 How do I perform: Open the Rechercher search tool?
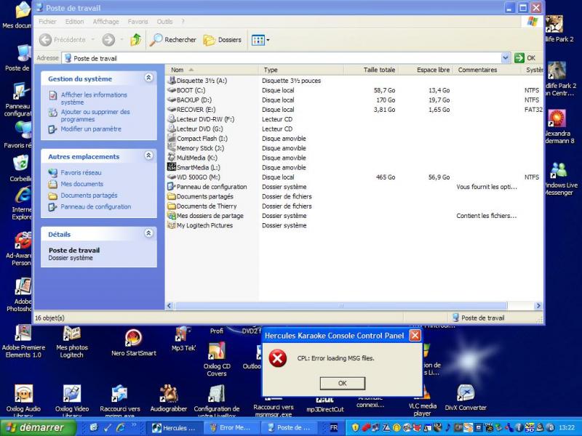tap(173, 40)
